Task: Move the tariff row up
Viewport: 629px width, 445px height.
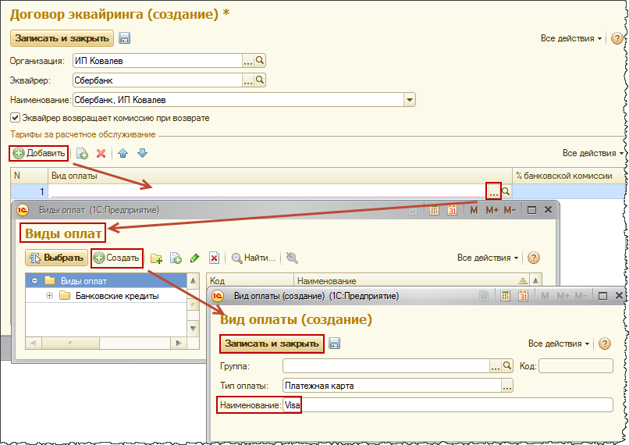Action: click(123, 153)
